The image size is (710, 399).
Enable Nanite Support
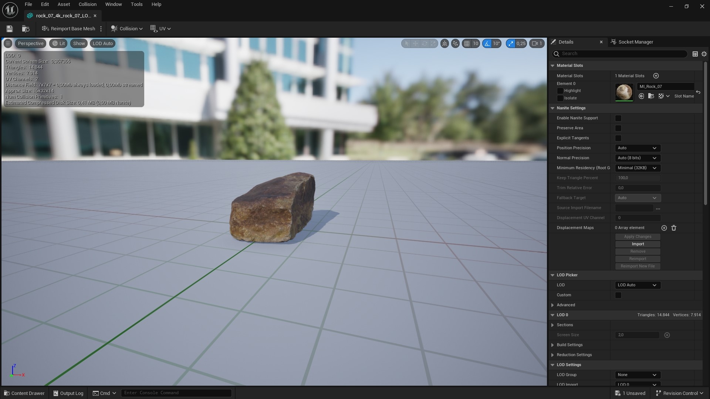(618, 118)
